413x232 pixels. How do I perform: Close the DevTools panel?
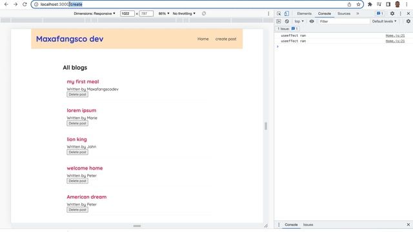coord(408,14)
